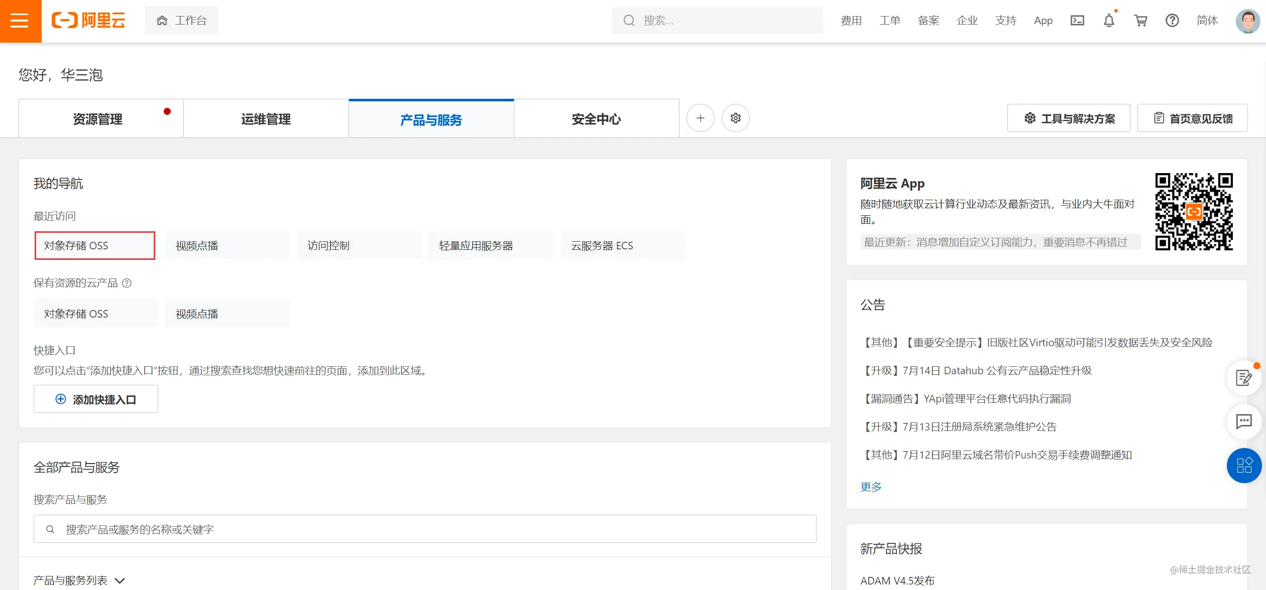Open the orange hamburger menu
Image resolution: width=1266 pixels, height=590 pixels.
(20, 21)
